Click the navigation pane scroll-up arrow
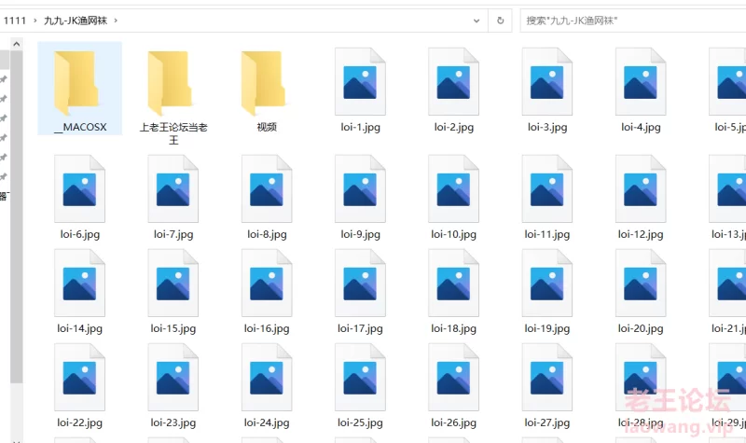 (x=17, y=44)
